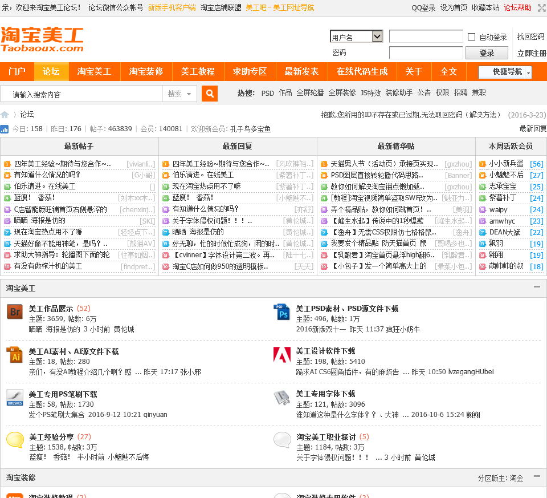Focus the username input field

point(426,37)
